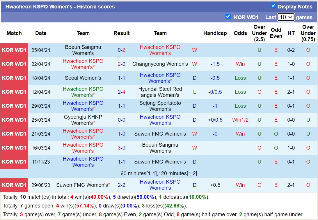Open Seoul Women's team page
The width and height of the screenshot is (318, 220).
tap(83, 78)
